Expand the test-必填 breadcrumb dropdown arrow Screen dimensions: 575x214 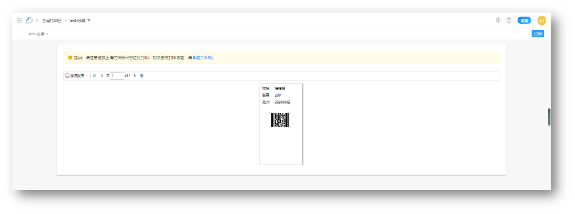point(89,20)
